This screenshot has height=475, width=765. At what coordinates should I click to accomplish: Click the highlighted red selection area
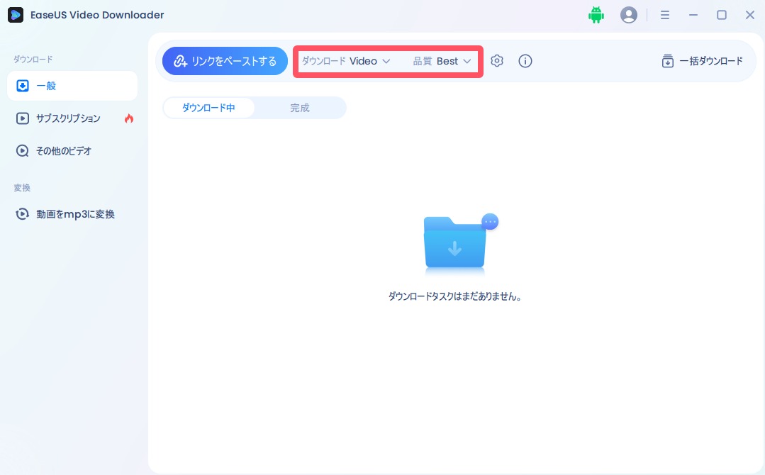[388, 61]
